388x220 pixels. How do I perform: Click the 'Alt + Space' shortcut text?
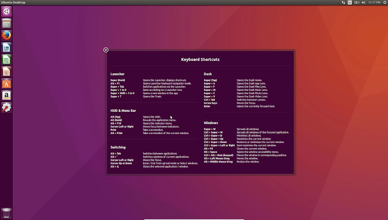click(x=210, y=152)
